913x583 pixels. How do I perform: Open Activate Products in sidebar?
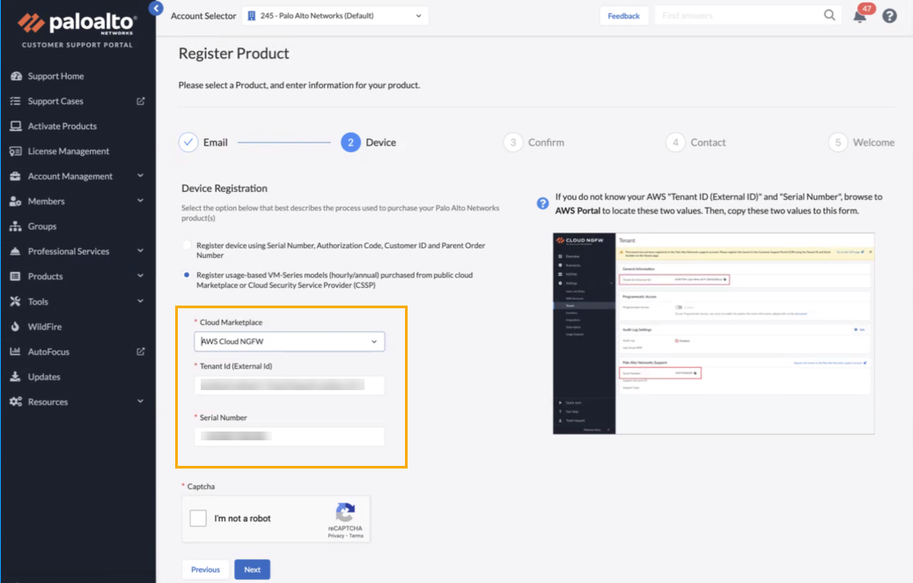(x=63, y=127)
